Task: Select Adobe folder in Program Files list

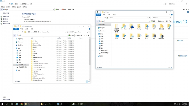Action: click(35, 41)
